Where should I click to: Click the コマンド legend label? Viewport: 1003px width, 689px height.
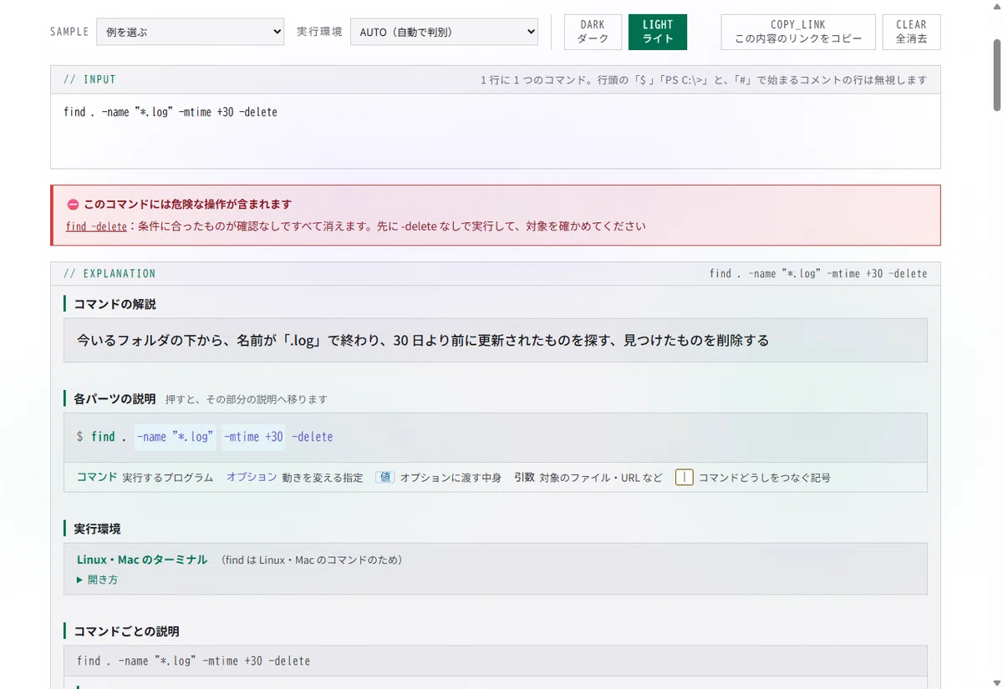point(97,478)
